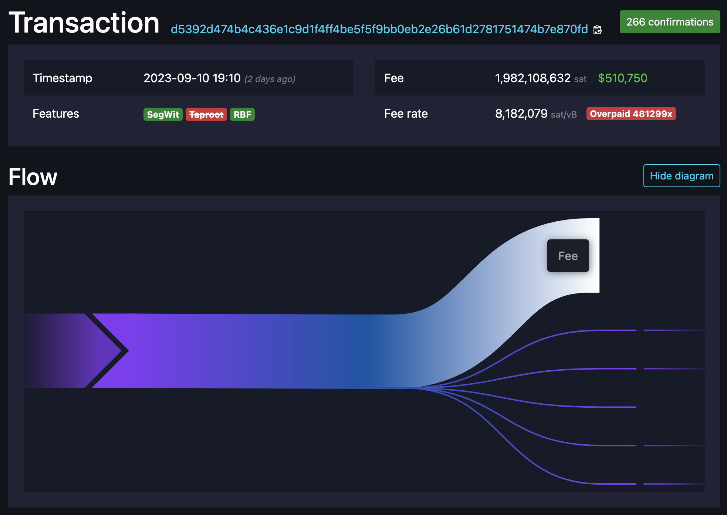Click the RBF feature badge
This screenshot has width=727, height=515.
point(242,114)
